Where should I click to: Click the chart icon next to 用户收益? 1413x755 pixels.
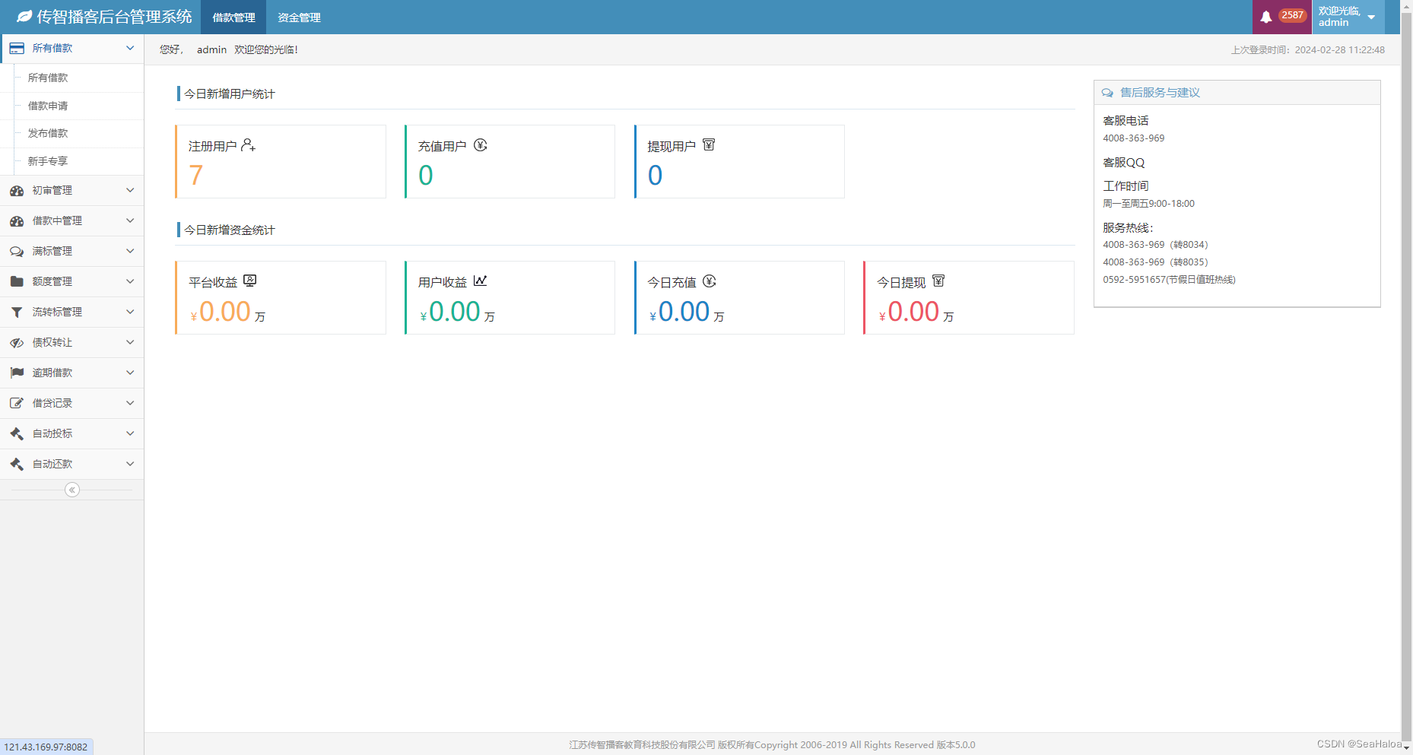(480, 281)
